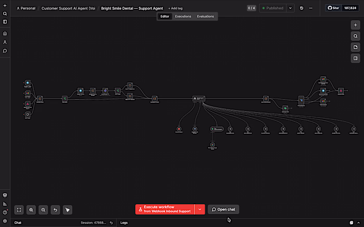
Task: Open the insights chart icon in the sidebar
Action: (5, 204)
